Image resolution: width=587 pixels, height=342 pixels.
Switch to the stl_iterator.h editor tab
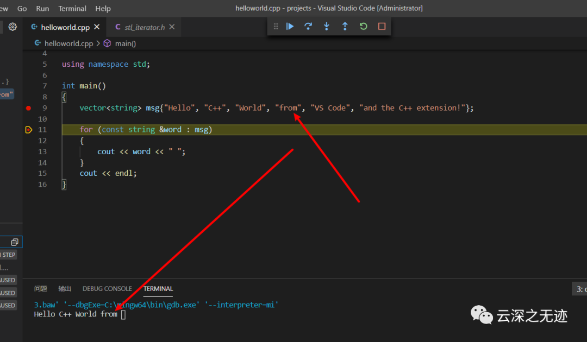pyautogui.click(x=145, y=27)
